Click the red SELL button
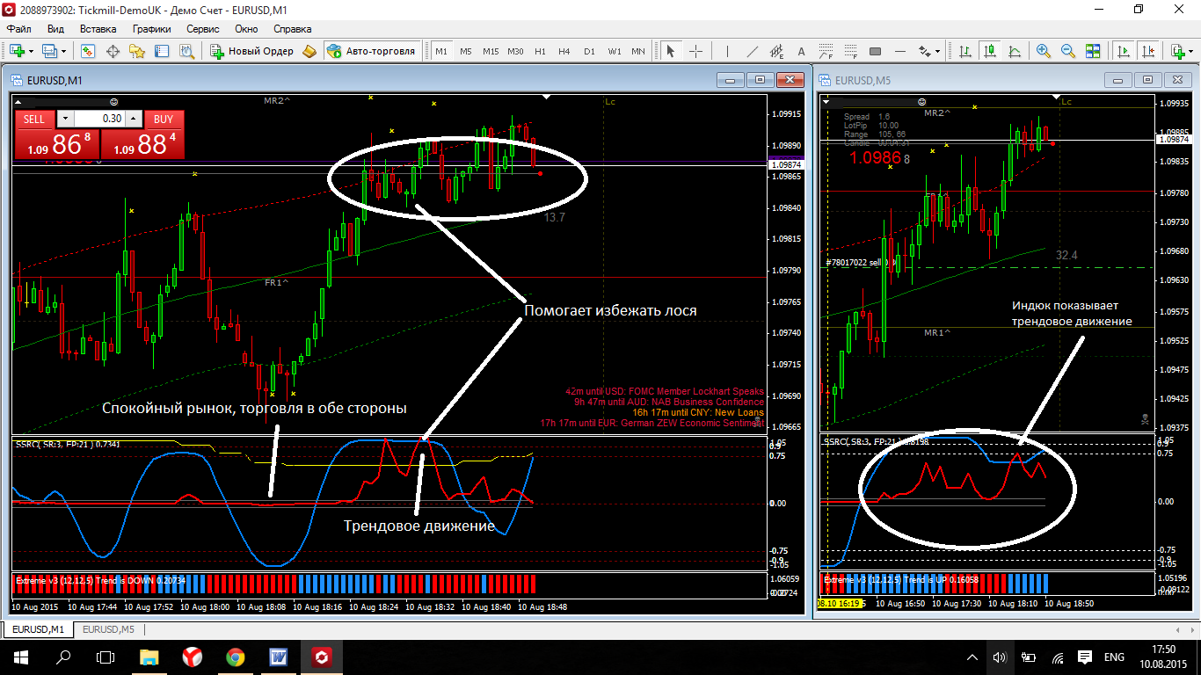Screen dimensions: 1201x675 click(34, 119)
